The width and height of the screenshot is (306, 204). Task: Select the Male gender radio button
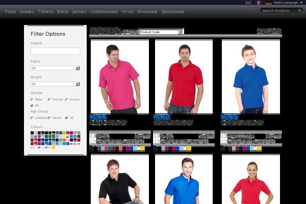click(x=32, y=99)
